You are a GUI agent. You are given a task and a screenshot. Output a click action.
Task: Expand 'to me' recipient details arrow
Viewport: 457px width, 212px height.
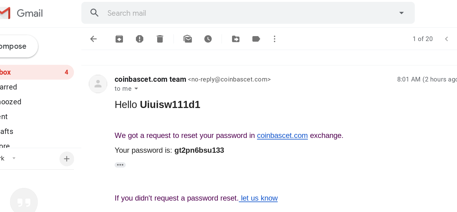(136, 89)
